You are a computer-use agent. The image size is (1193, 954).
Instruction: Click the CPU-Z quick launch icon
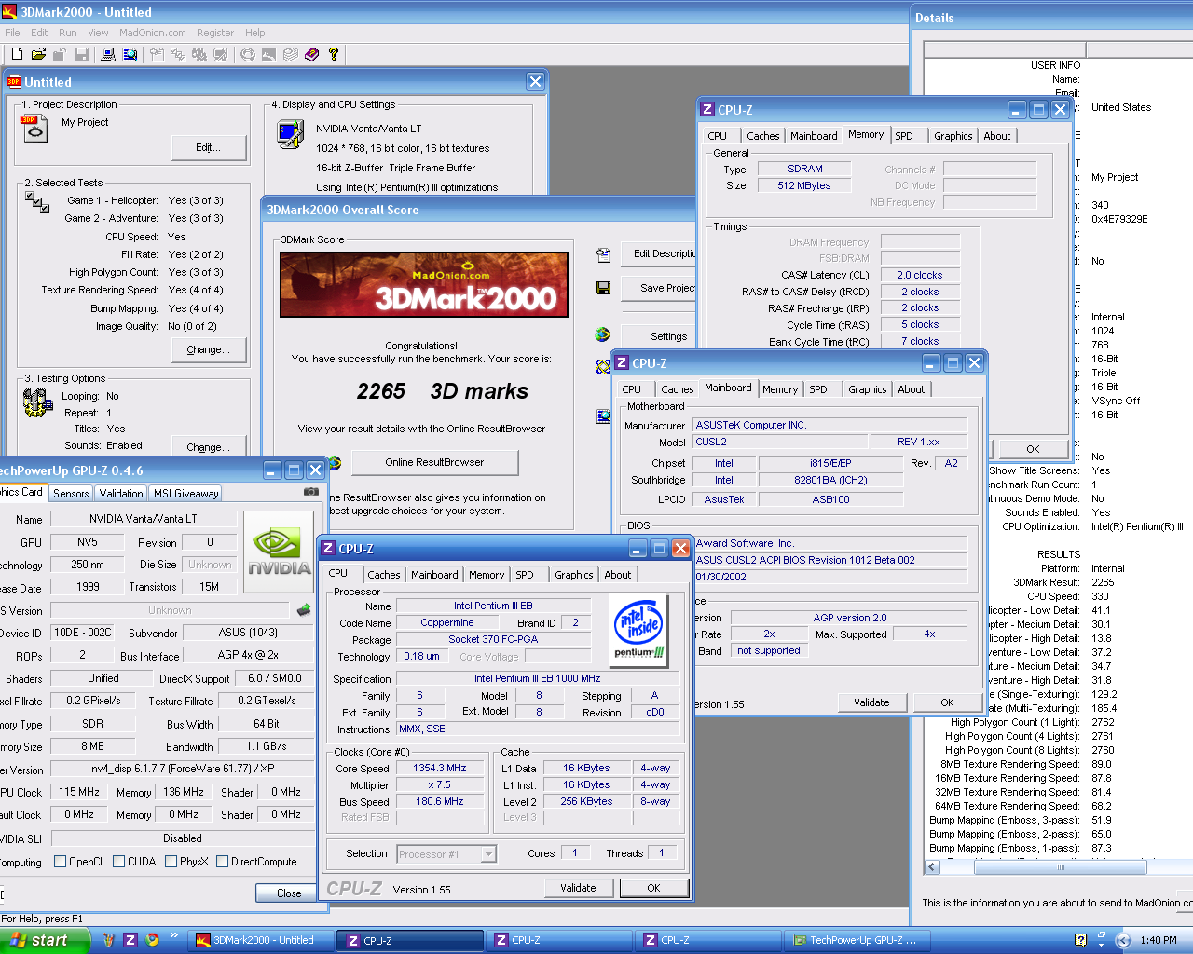[130, 940]
